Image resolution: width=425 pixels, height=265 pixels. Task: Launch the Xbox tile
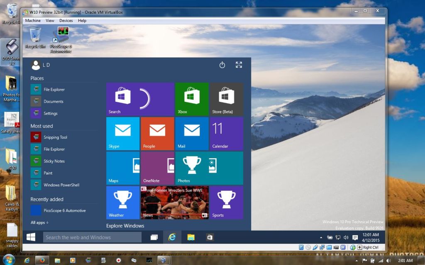pyautogui.click(x=192, y=99)
